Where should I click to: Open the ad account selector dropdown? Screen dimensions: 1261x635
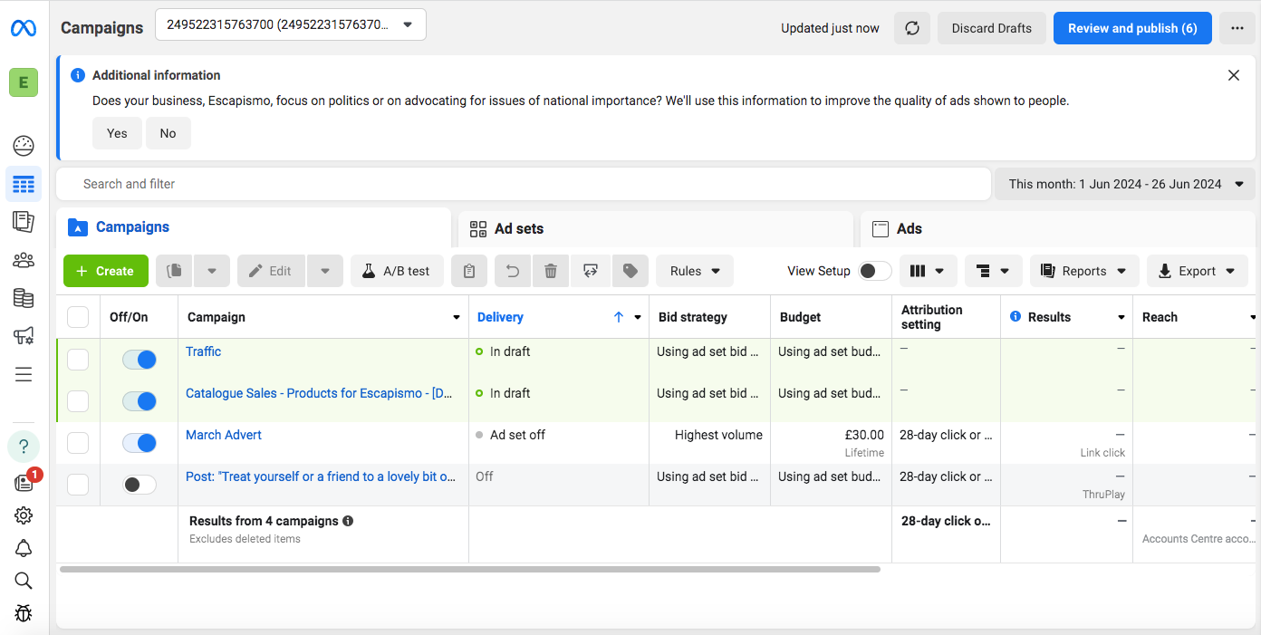[x=291, y=24]
